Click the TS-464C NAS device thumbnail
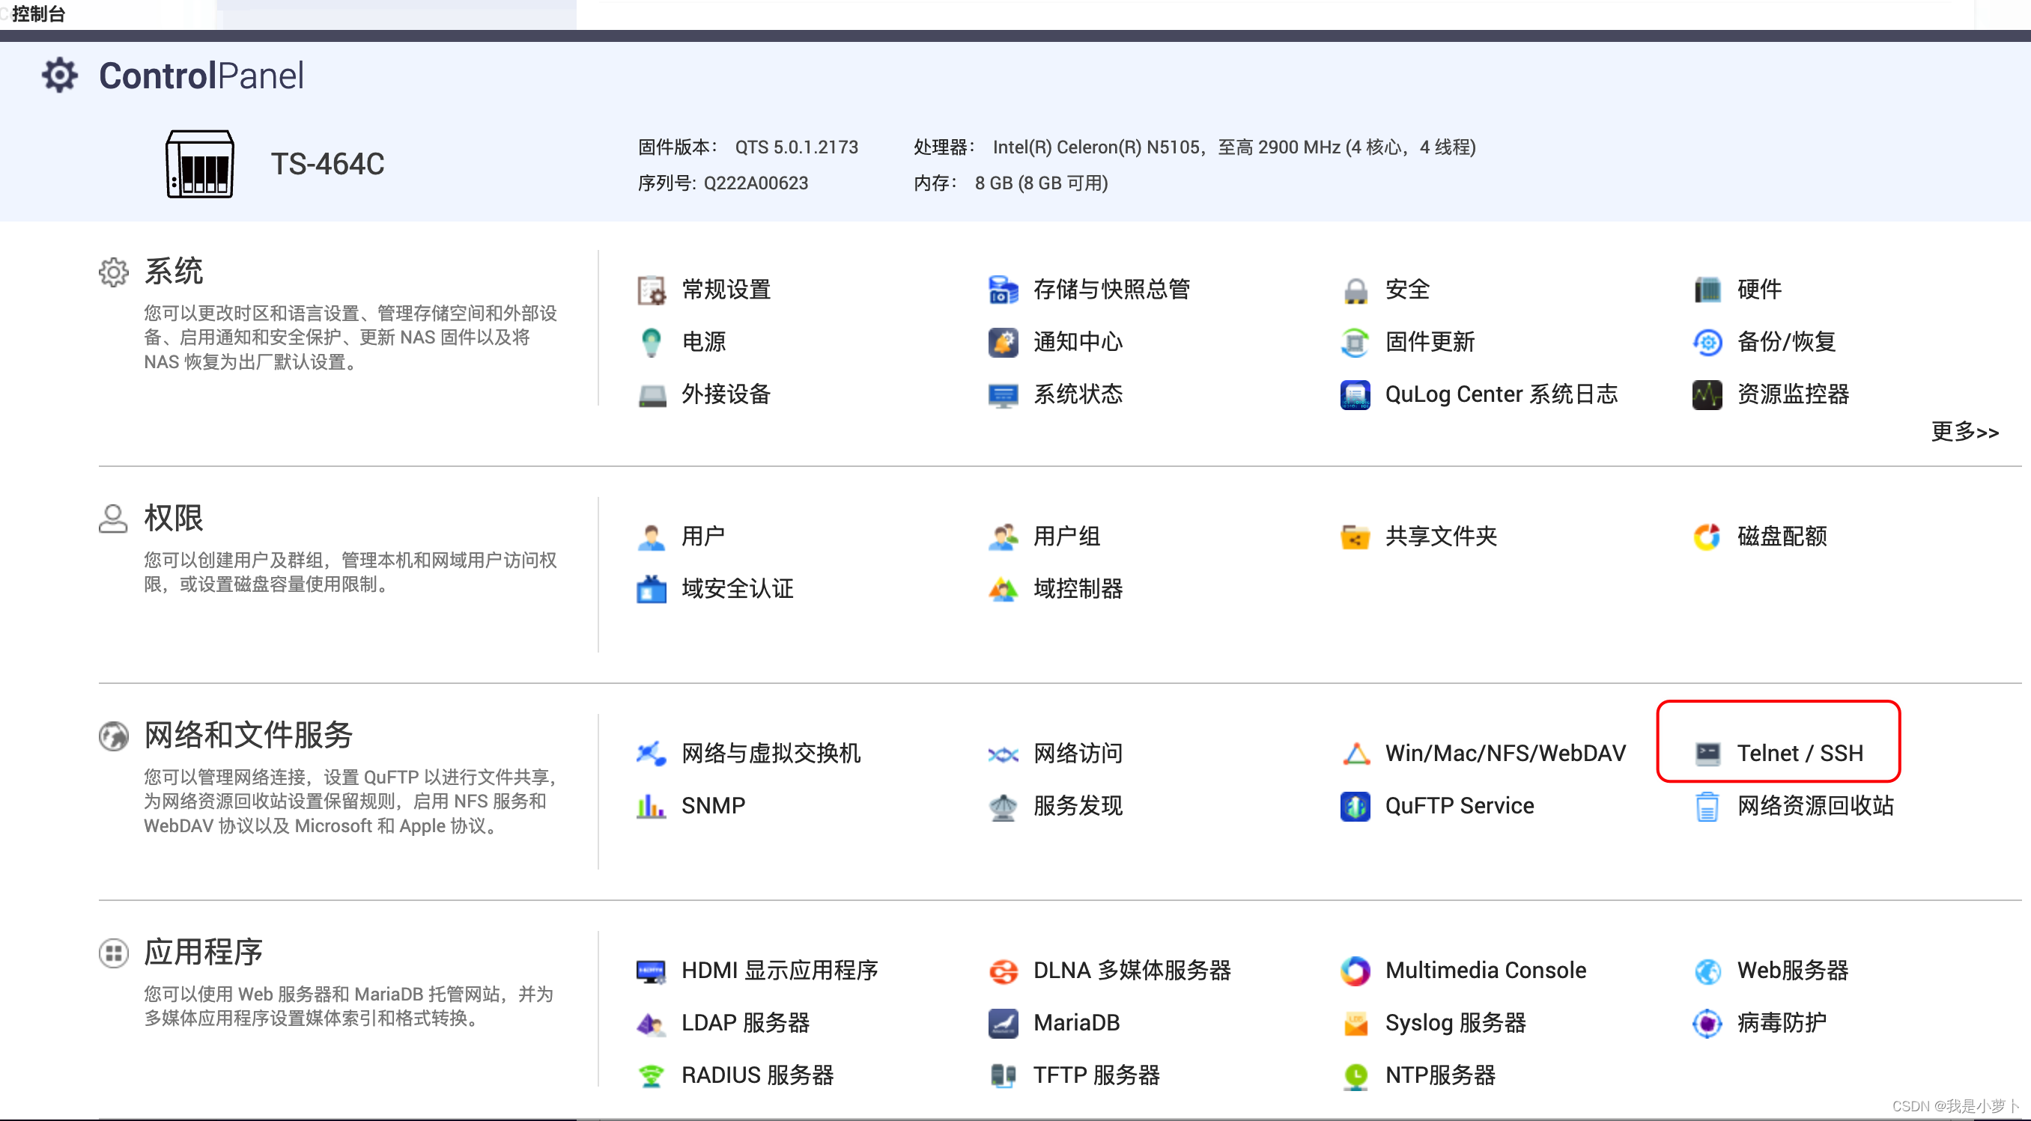Image resolution: width=2031 pixels, height=1121 pixels. click(199, 164)
